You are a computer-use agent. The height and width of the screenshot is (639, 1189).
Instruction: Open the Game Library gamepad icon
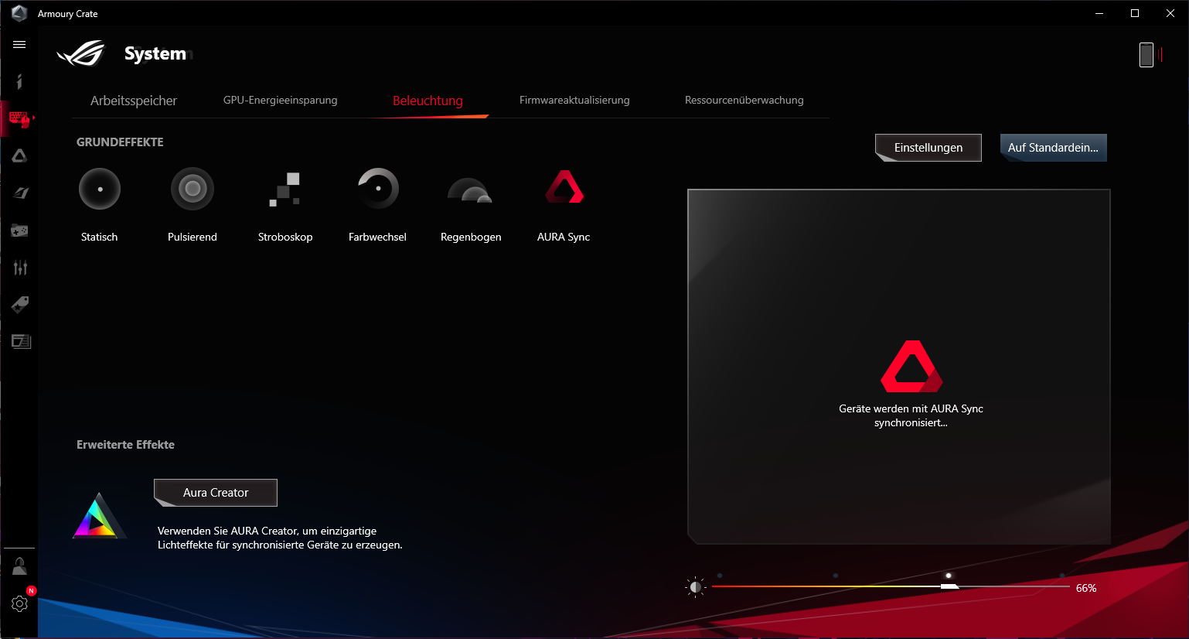tap(19, 231)
